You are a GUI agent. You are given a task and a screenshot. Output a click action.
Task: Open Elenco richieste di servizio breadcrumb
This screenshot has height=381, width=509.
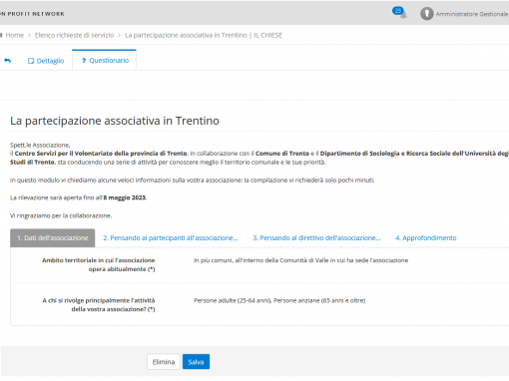[74, 35]
